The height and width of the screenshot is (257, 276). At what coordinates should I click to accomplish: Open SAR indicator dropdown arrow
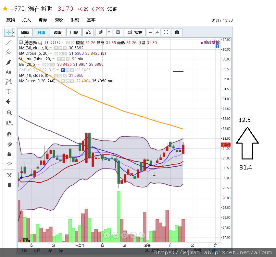tap(58, 70)
